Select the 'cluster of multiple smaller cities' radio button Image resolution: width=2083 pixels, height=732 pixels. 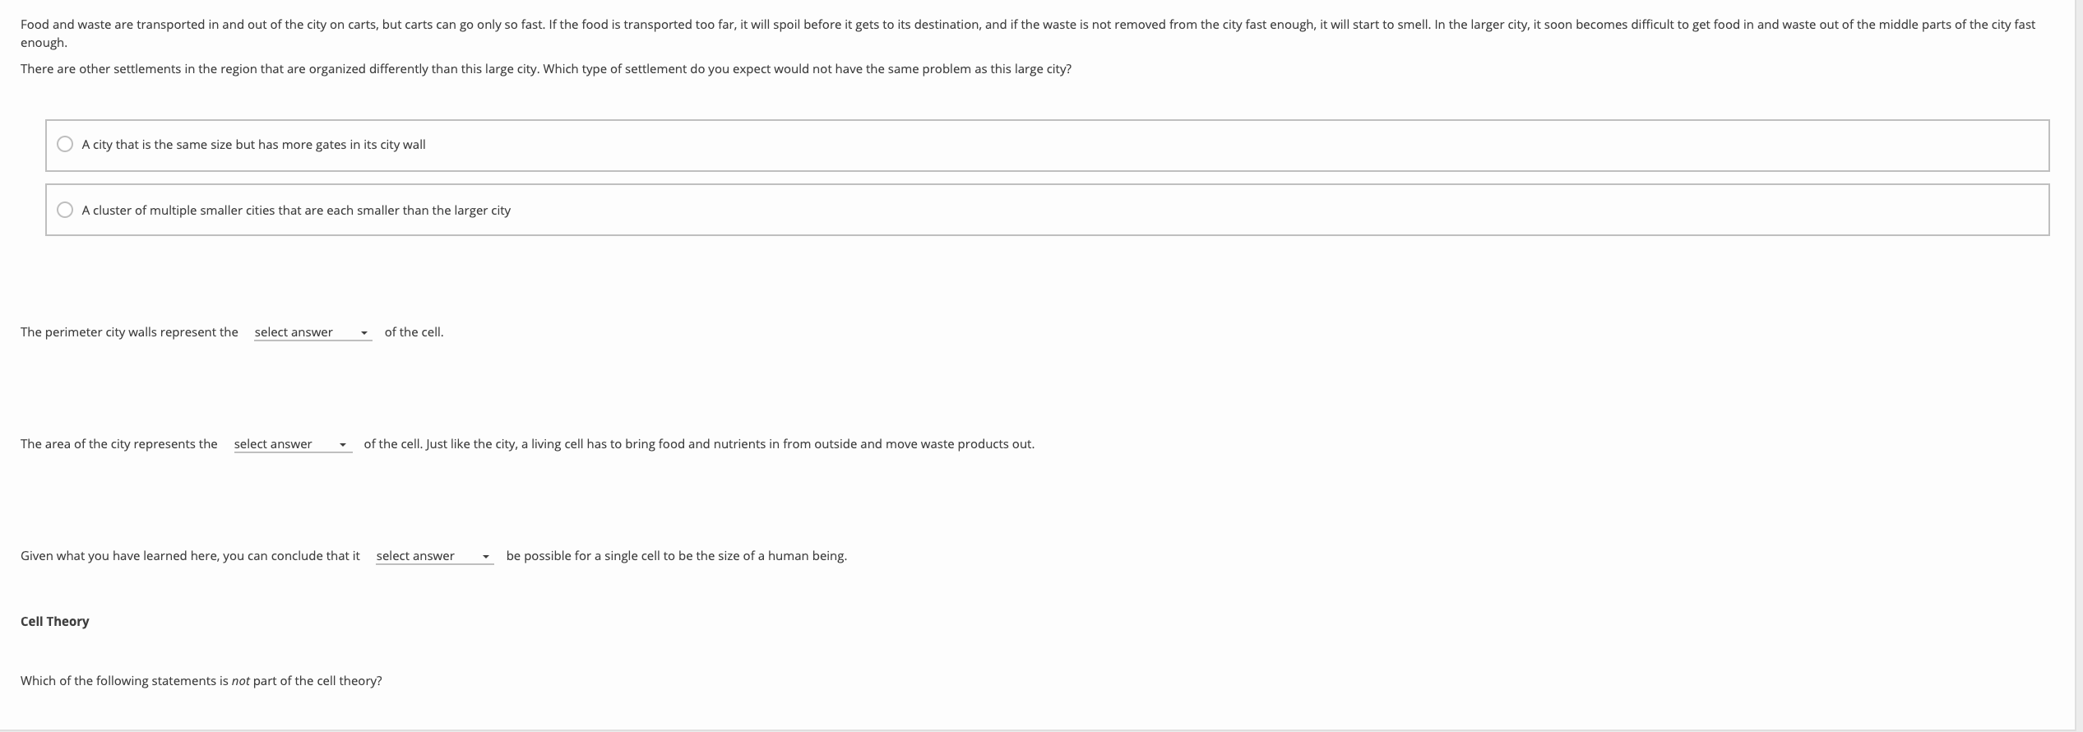[65, 211]
